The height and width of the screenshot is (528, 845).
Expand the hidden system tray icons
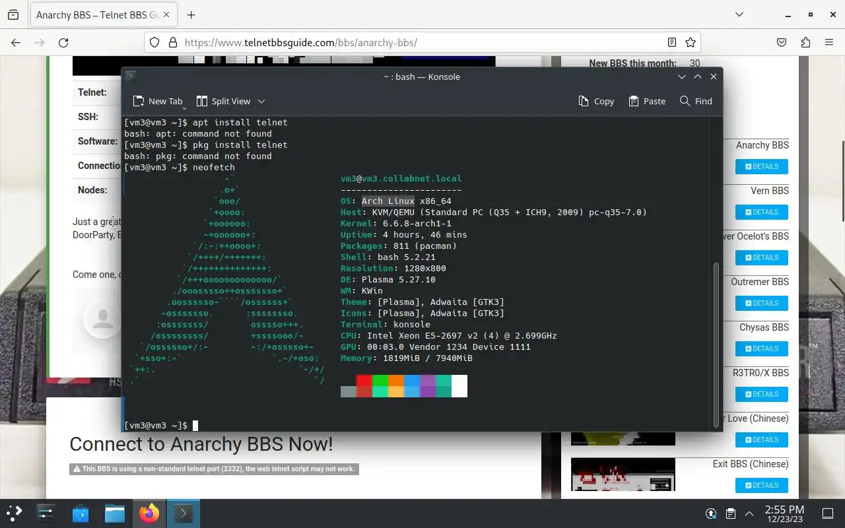[x=749, y=513]
